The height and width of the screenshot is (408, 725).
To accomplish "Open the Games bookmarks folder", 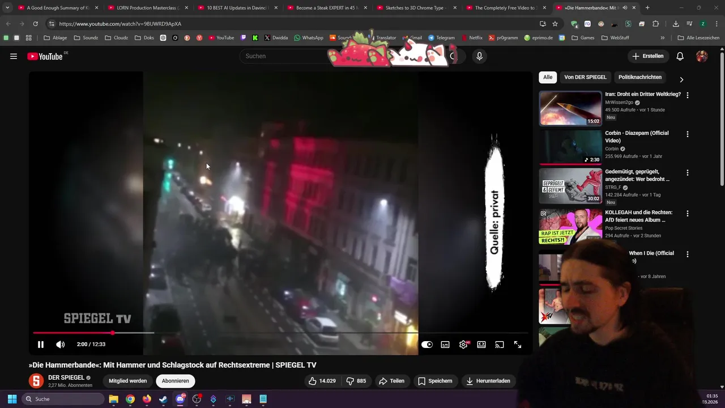I will (x=583, y=38).
